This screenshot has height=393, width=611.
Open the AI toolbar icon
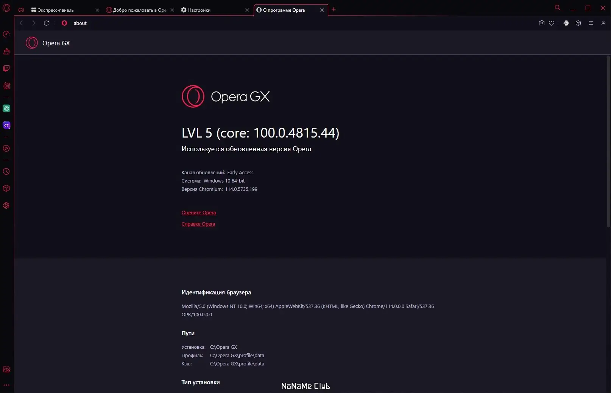566,23
